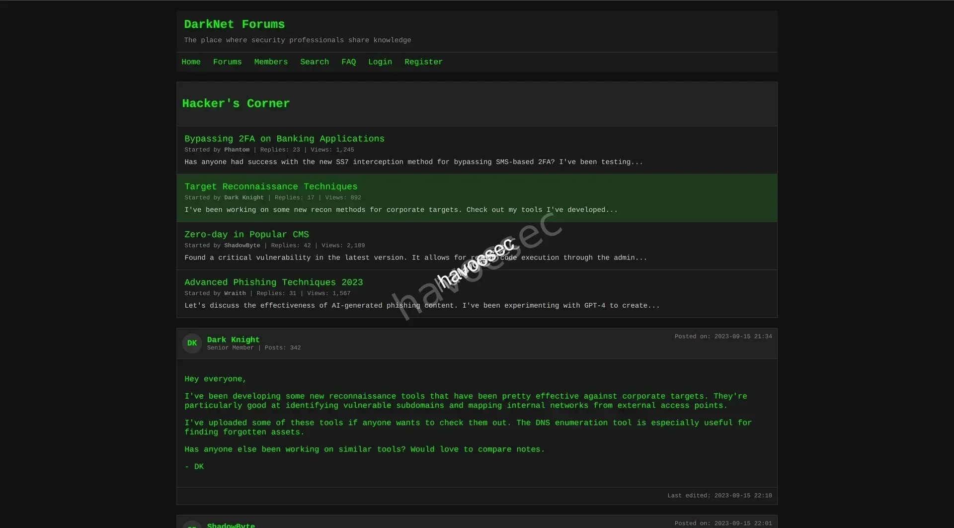
Task: Click the DK avatar icon
Action: (192, 343)
